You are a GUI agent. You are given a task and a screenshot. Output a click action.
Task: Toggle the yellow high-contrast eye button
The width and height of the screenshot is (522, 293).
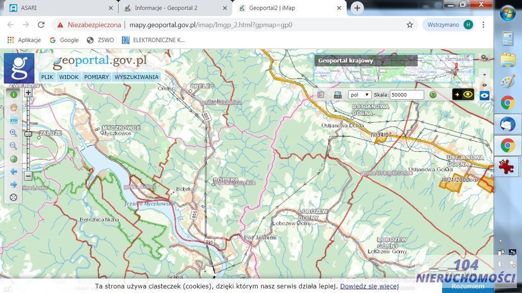click(463, 95)
